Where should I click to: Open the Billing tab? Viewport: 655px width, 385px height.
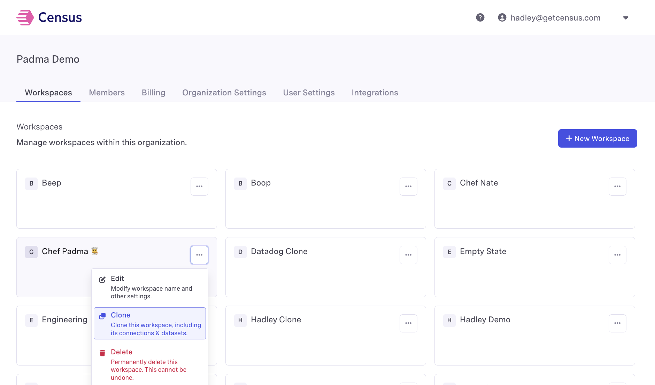pos(153,93)
